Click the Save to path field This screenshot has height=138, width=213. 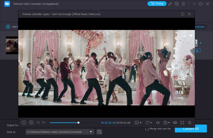(x=56, y=132)
